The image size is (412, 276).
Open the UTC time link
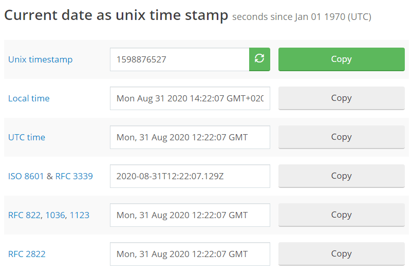(x=27, y=137)
